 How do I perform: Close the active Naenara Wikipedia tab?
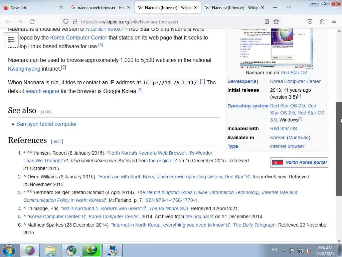pos(195,7)
